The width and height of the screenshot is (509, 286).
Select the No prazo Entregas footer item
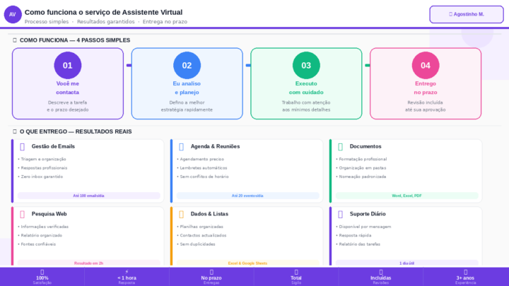(x=211, y=276)
